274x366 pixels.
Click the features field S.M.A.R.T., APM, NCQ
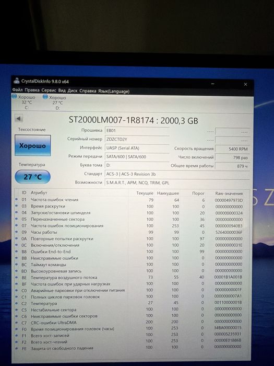point(177,183)
